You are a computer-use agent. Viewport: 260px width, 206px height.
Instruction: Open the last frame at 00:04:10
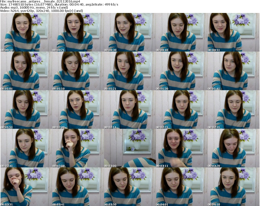[233, 187]
